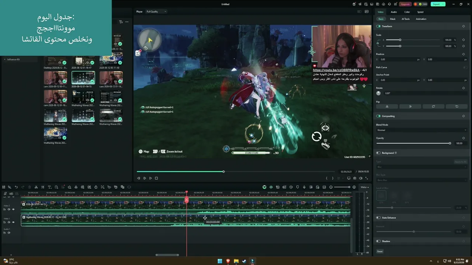
Task: Click the Mark In brace icon
Action: coord(326,178)
